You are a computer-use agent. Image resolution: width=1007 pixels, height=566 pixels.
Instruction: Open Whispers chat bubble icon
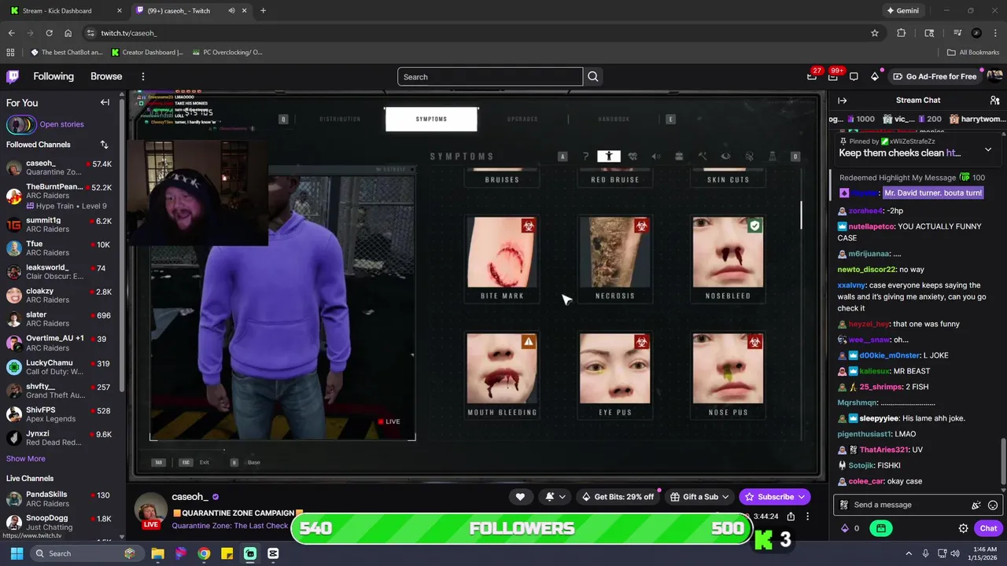(x=854, y=76)
